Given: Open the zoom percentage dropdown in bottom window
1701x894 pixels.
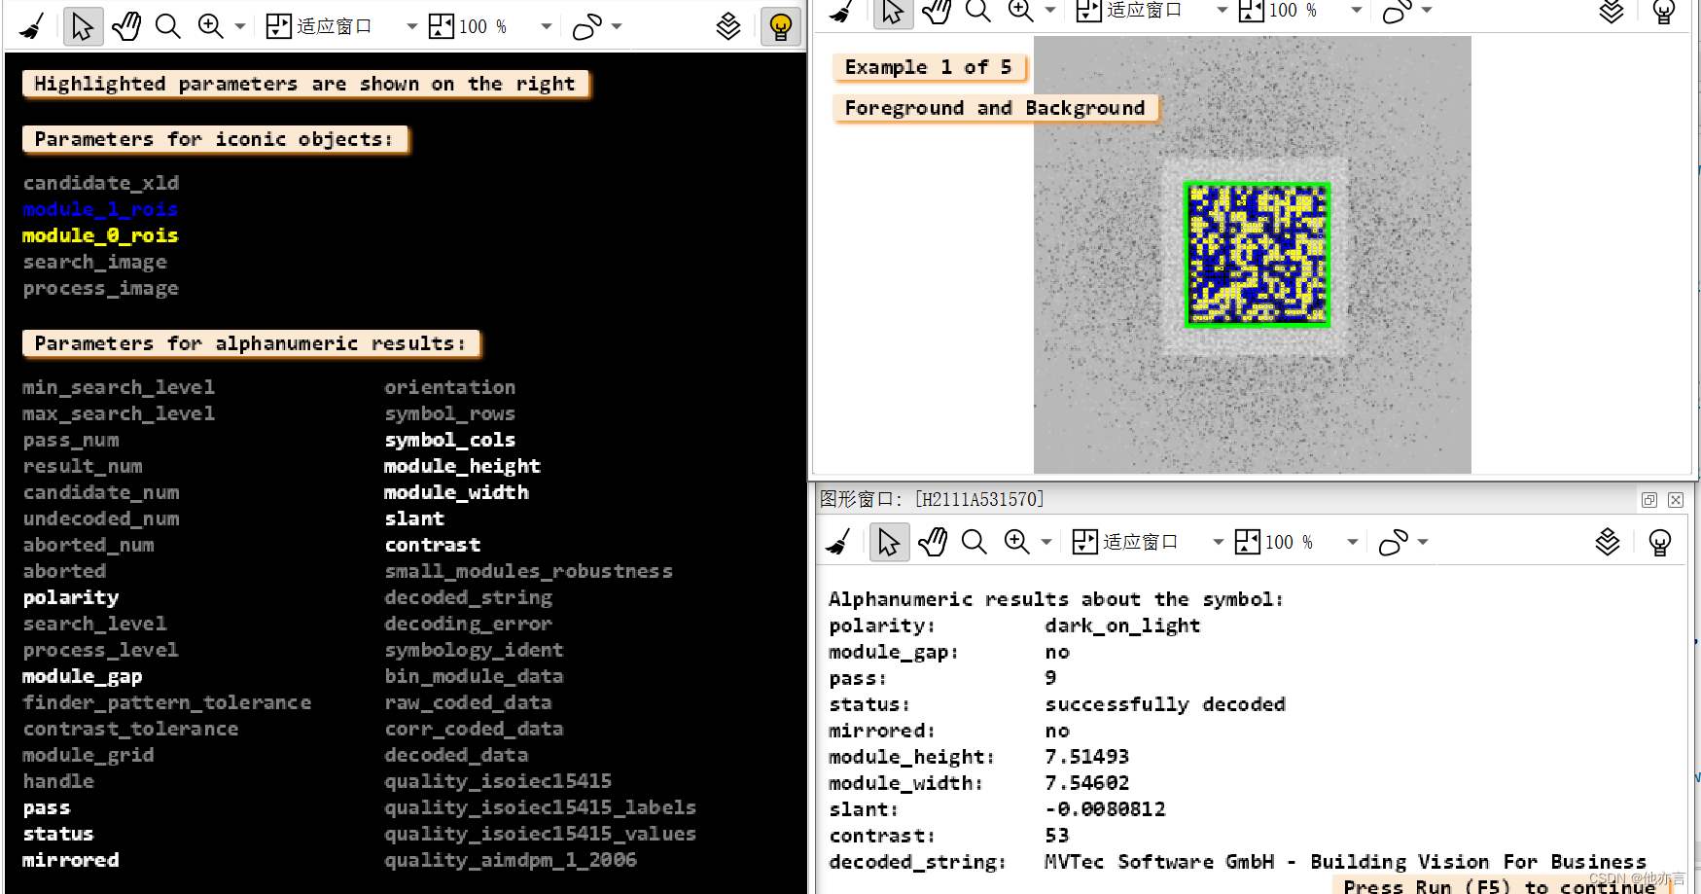Looking at the screenshot, I should (1354, 542).
